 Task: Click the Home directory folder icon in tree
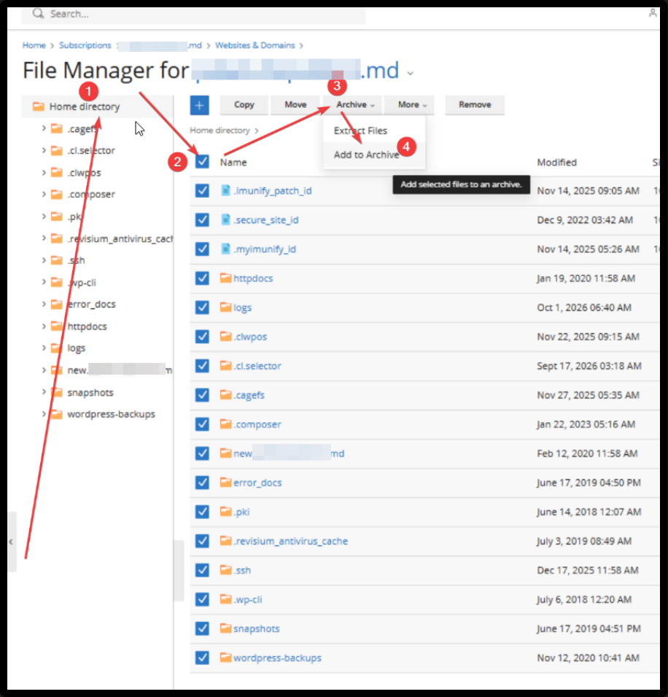point(39,106)
